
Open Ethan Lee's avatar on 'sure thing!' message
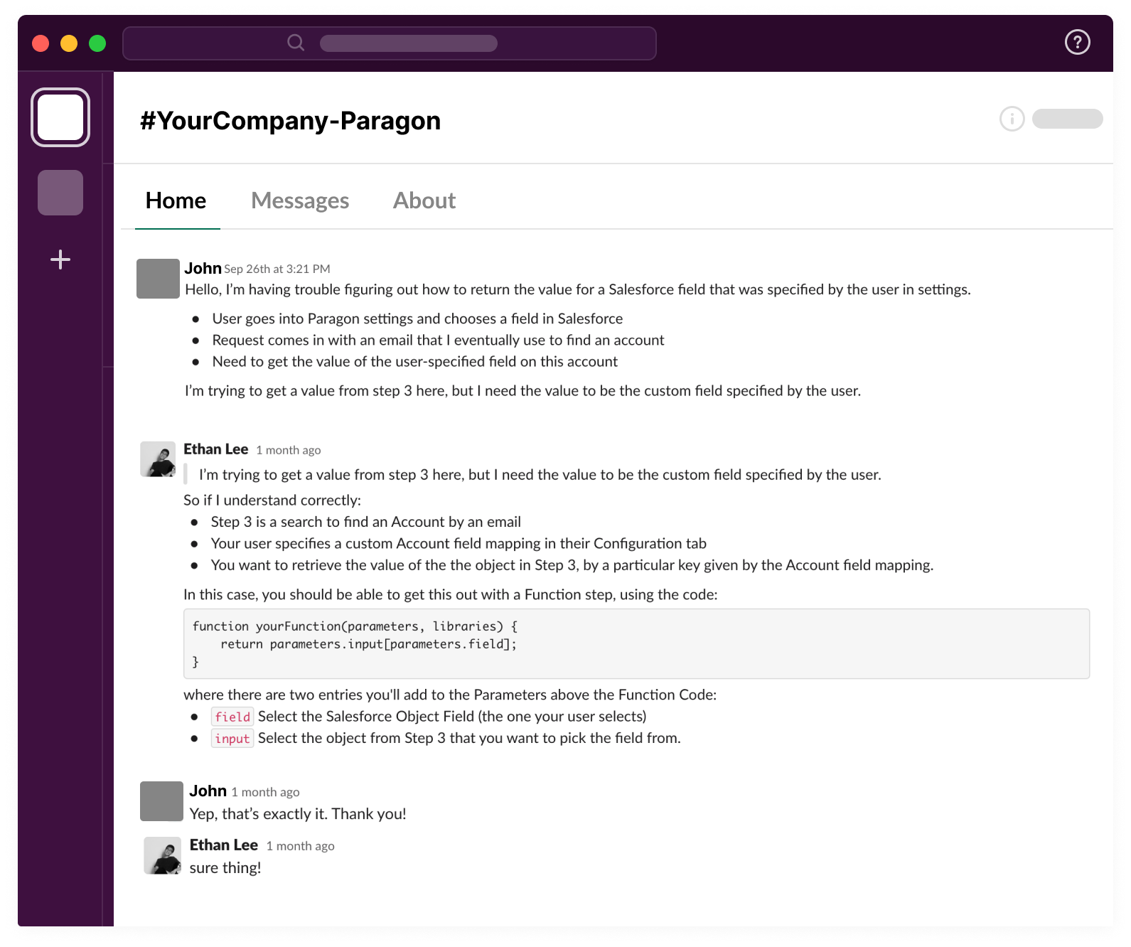point(163,855)
